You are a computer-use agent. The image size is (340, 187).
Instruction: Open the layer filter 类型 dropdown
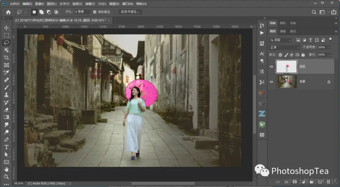click(280, 40)
